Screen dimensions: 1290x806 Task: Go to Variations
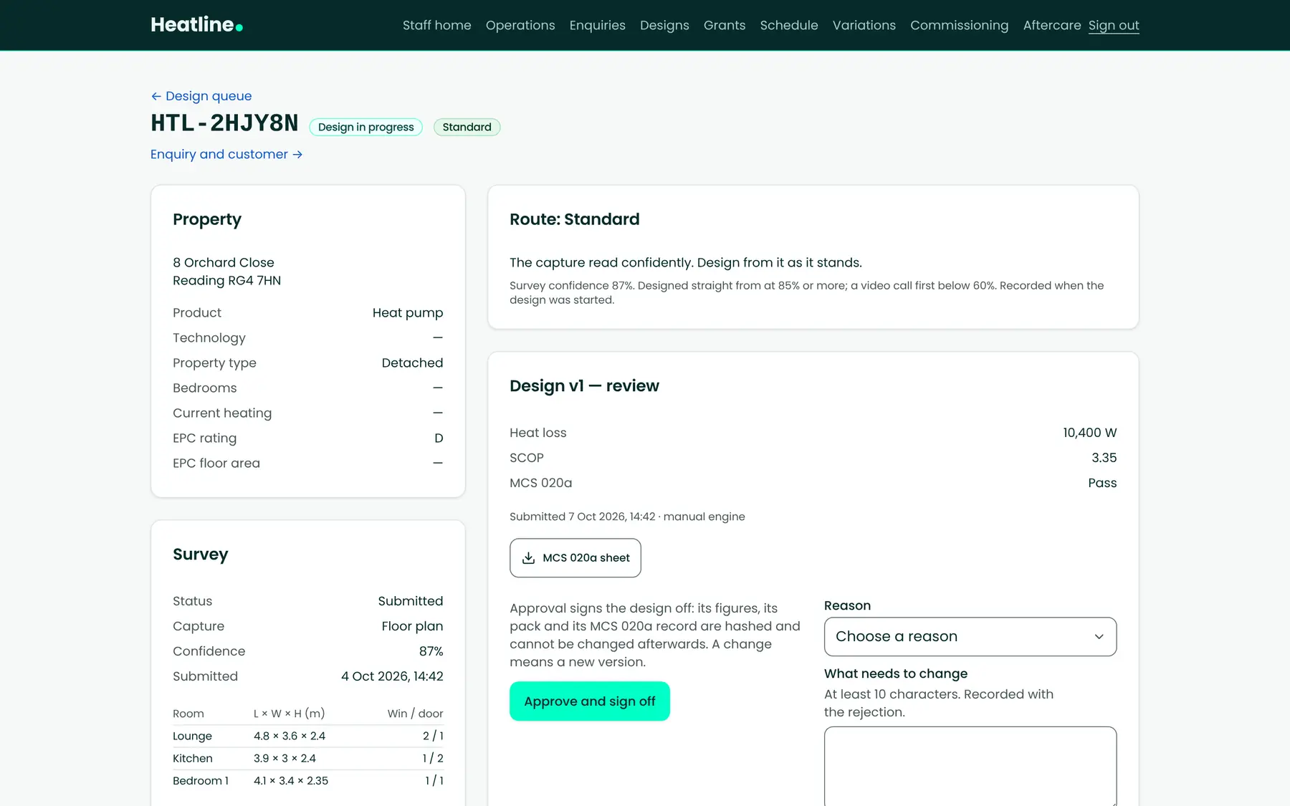click(x=864, y=25)
